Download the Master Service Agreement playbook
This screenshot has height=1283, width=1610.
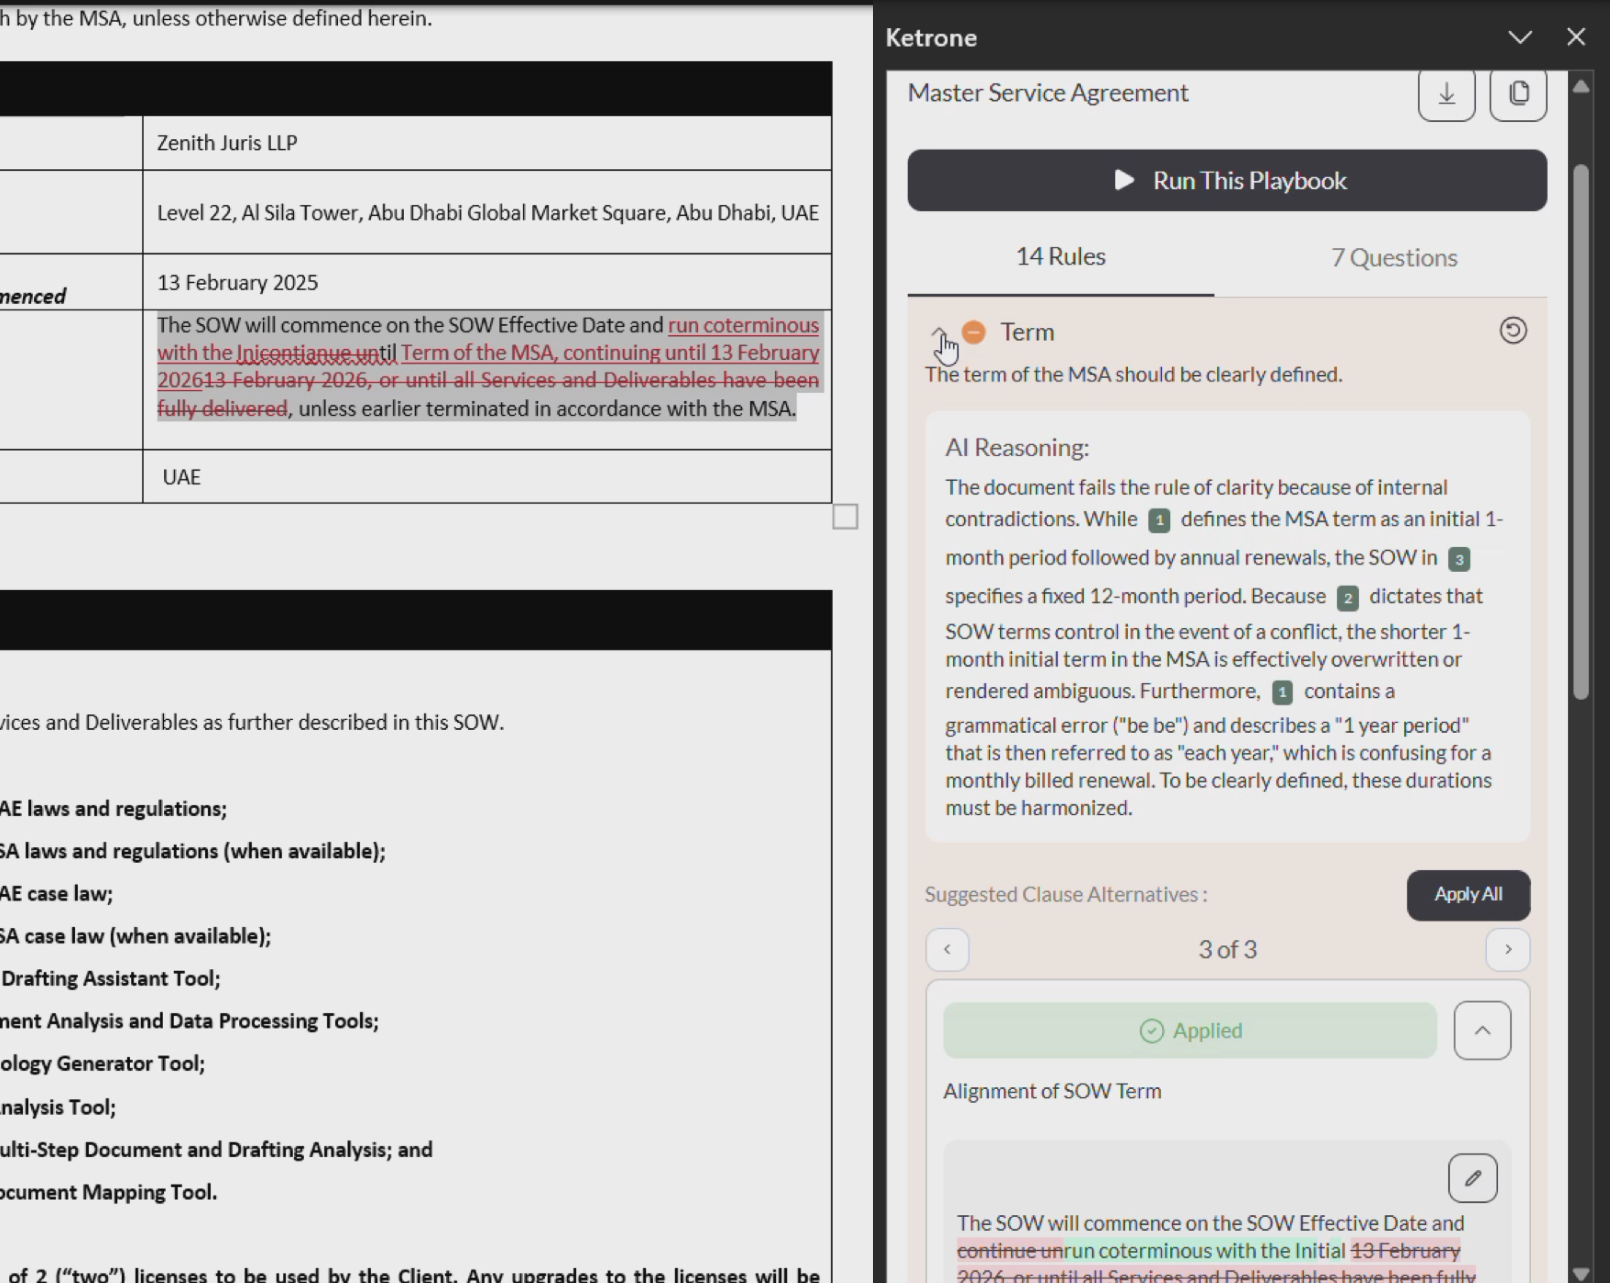tap(1446, 93)
